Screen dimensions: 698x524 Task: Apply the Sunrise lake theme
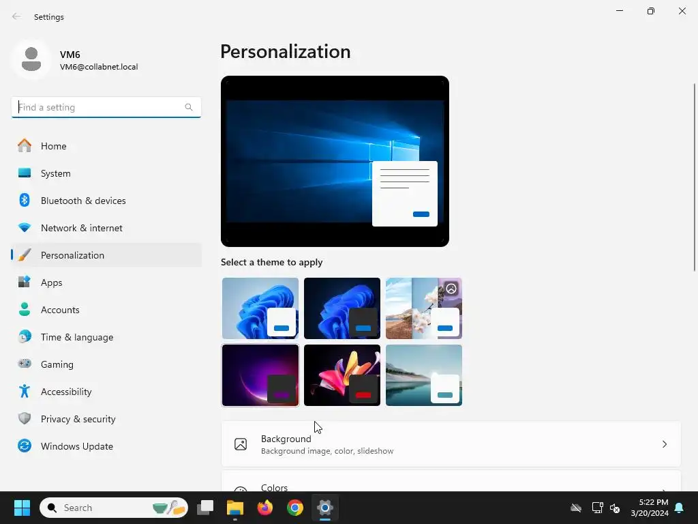coord(424,375)
